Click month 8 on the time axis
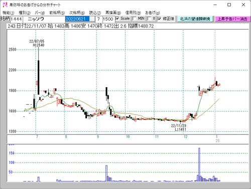Screen dimensions: 251x189 (66, 137)
